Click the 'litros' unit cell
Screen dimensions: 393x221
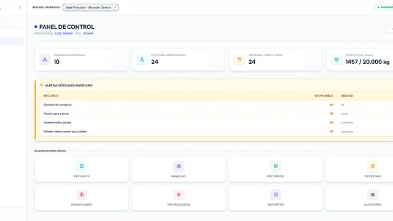pos(344,114)
